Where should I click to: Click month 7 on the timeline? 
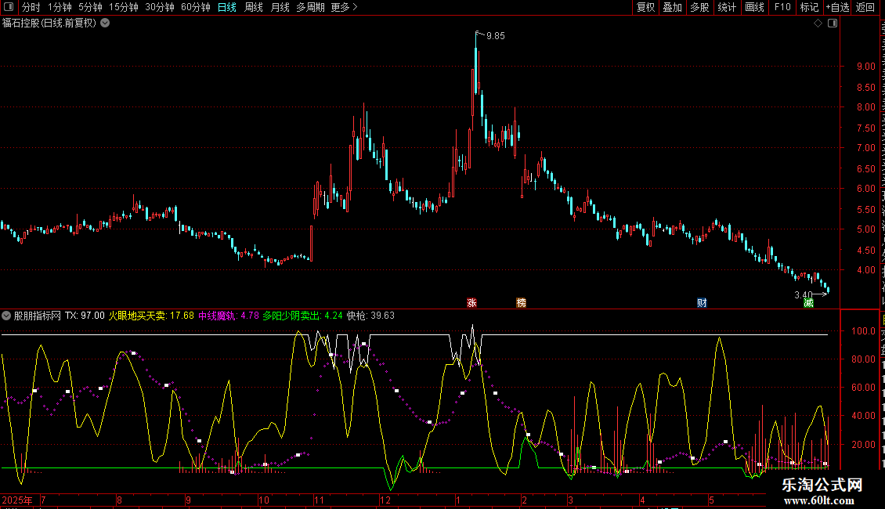click(43, 500)
